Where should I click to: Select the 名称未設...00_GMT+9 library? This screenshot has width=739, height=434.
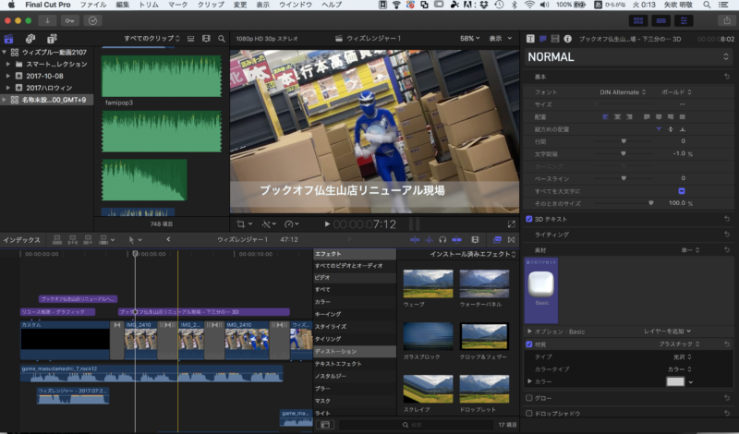tap(47, 100)
